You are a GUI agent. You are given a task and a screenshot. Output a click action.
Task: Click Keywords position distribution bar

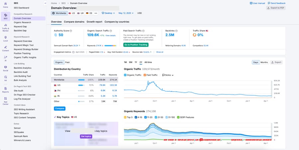tap(110, 46)
